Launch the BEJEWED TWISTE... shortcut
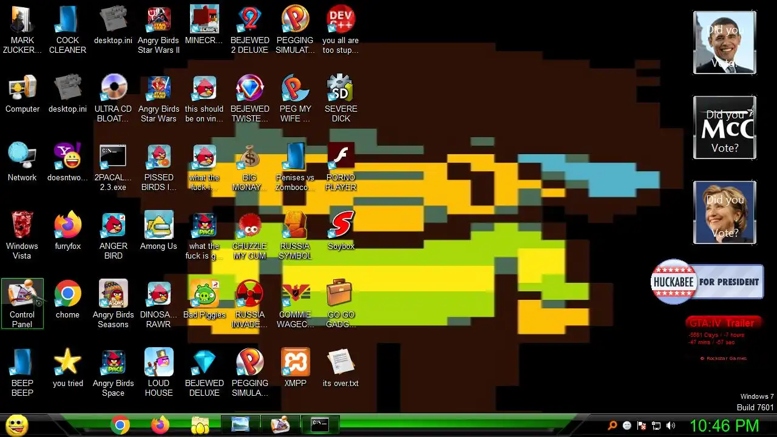Screen dimensions: 777x437 pyautogui.click(x=249, y=98)
